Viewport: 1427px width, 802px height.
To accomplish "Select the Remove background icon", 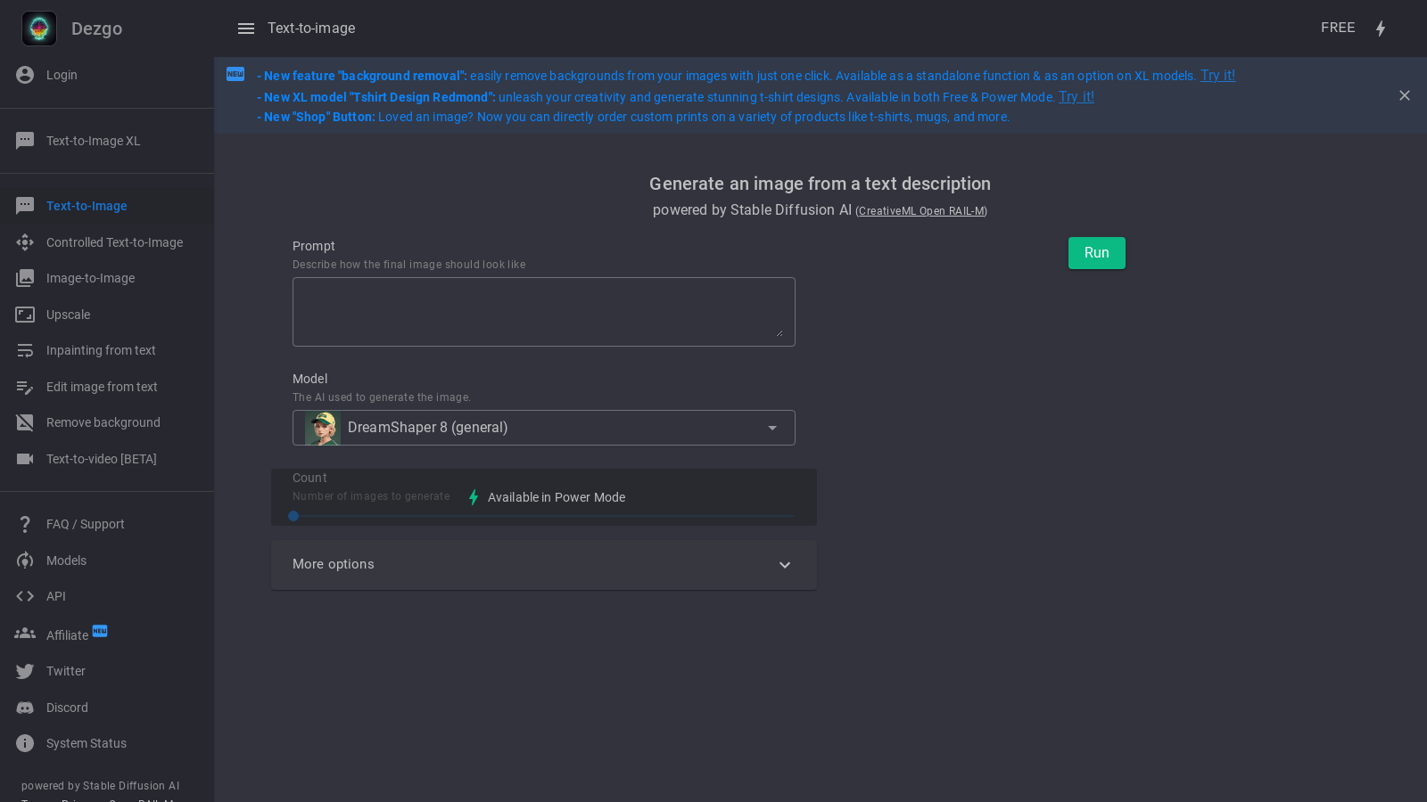I will (x=25, y=422).
